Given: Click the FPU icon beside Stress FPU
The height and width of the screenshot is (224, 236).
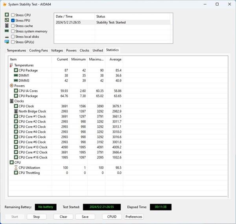Looking at the screenshot, I should [x=7, y=20].
